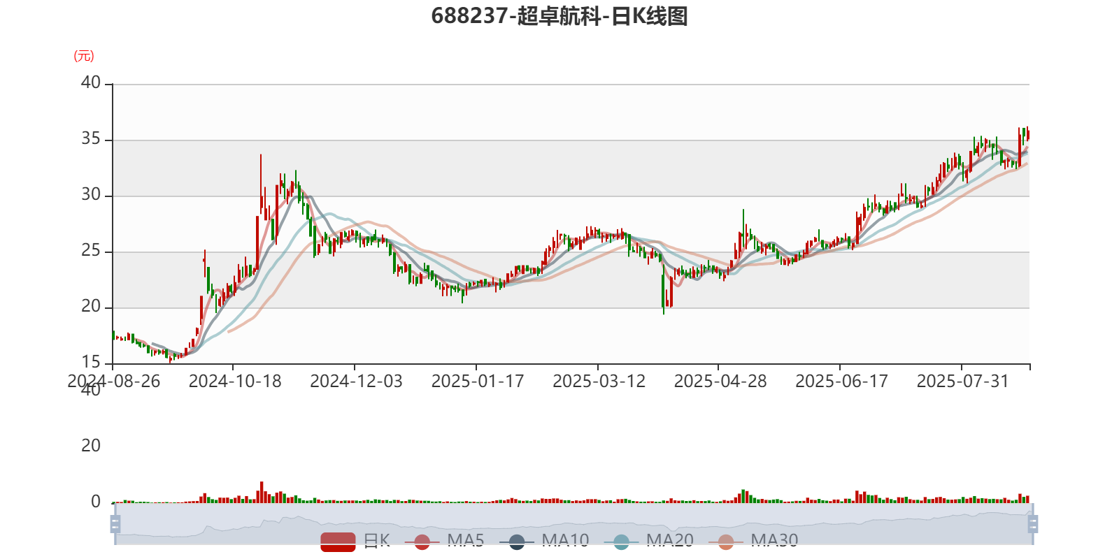The image size is (1119, 559).
Task: Click the (元) unit label
Action: click(84, 56)
